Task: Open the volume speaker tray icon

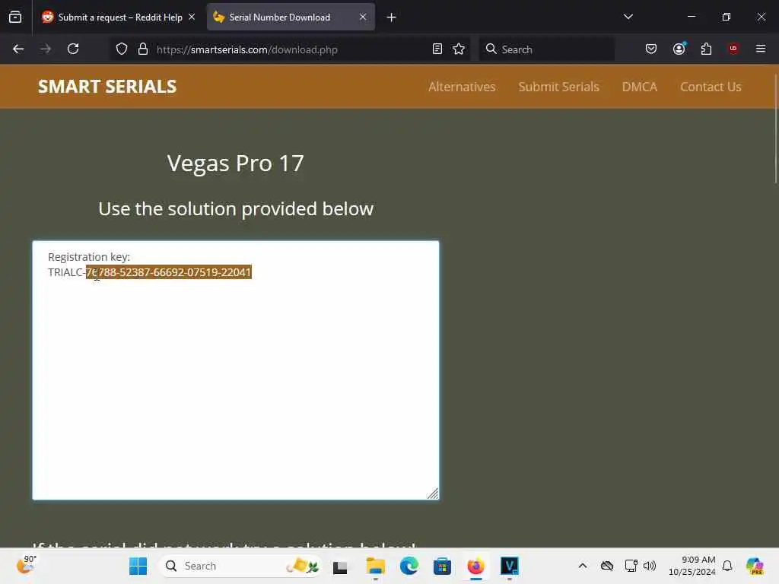Action: click(650, 566)
